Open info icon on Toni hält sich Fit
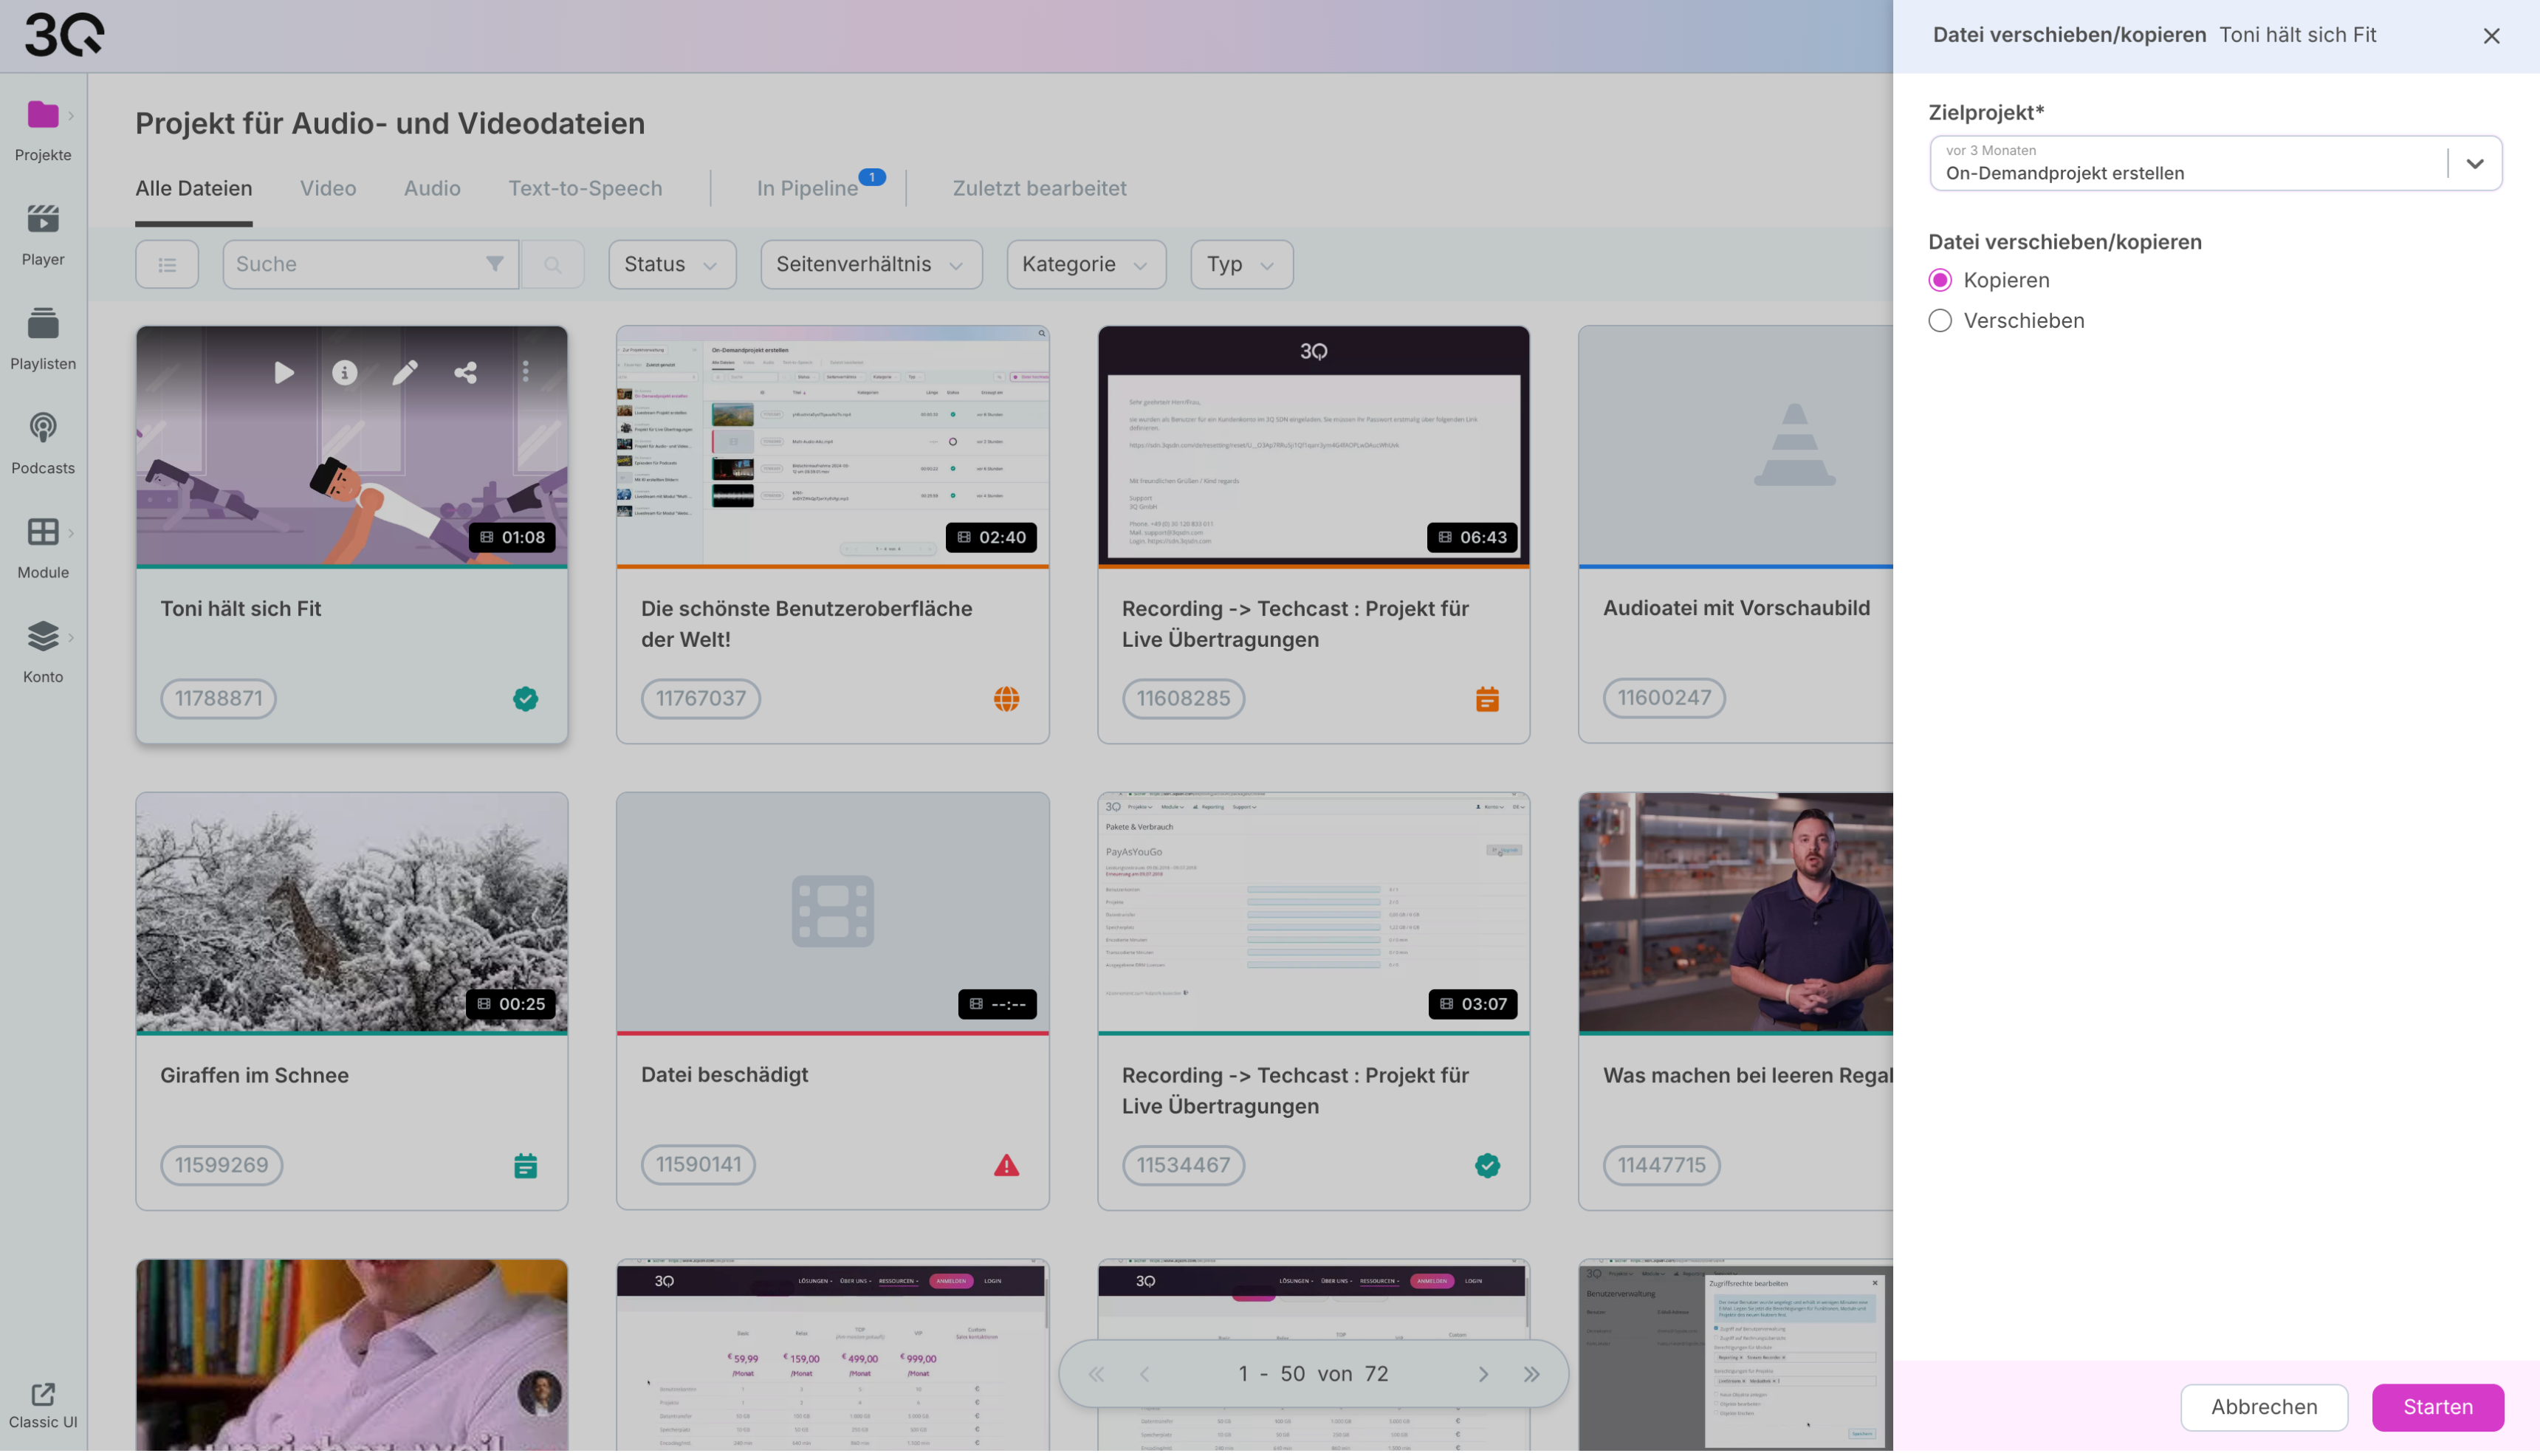The width and height of the screenshot is (2540, 1456). tap(344, 373)
